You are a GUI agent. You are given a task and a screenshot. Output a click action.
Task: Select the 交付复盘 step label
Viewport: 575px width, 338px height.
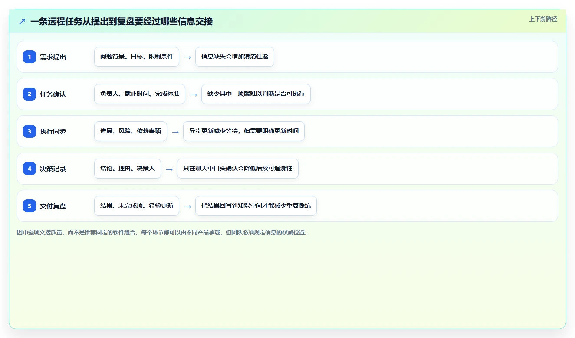click(x=53, y=206)
